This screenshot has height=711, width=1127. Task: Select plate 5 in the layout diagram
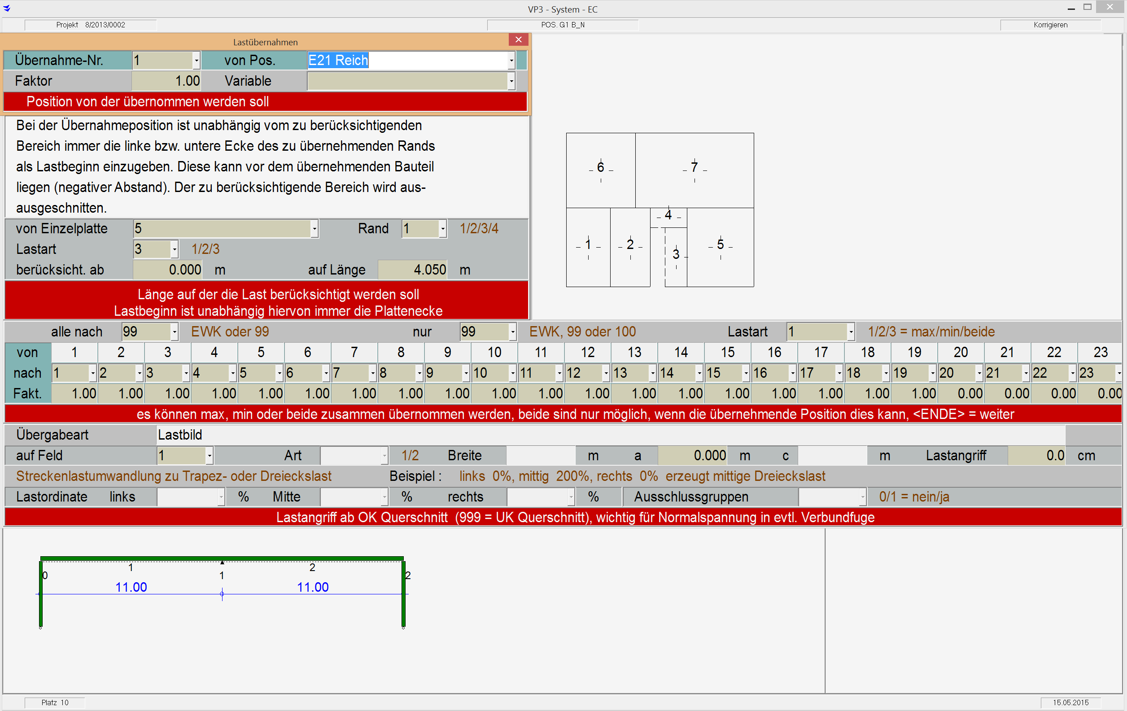tap(720, 245)
